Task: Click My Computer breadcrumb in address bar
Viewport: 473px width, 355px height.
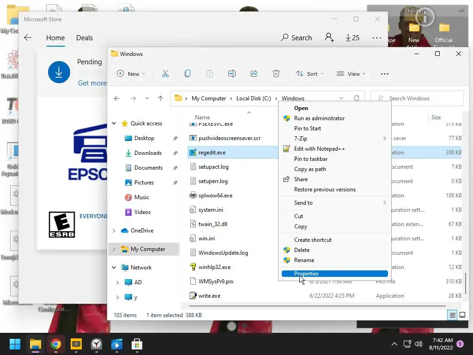Action: click(x=209, y=98)
